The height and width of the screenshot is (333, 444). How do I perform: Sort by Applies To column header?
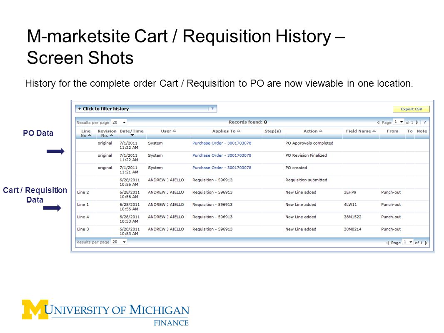[226, 131]
